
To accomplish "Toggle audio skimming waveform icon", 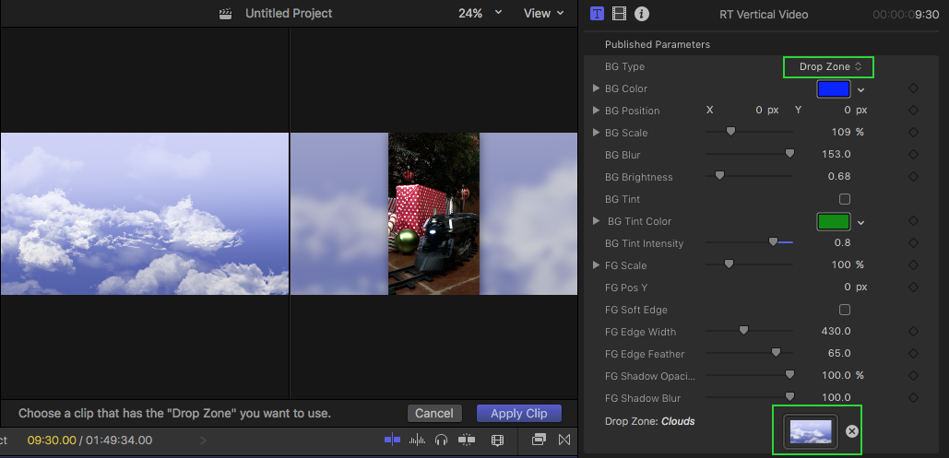I will point(417,440).
